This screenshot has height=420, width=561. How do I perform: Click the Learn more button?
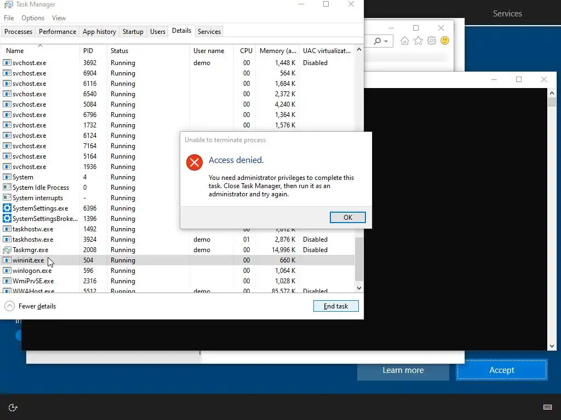[403, 370]
